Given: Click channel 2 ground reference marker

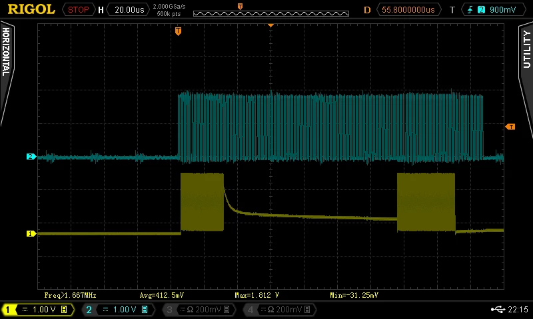Looking at the screenshot, I should [x=31, y=157].
